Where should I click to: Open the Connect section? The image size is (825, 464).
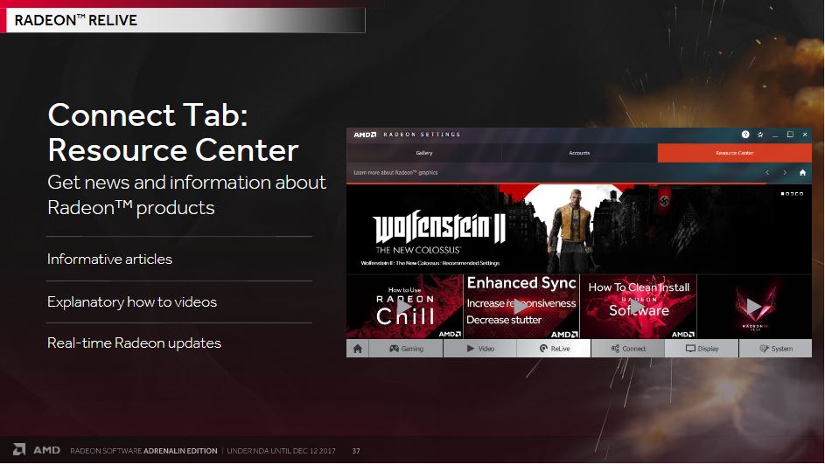(628, 349)
